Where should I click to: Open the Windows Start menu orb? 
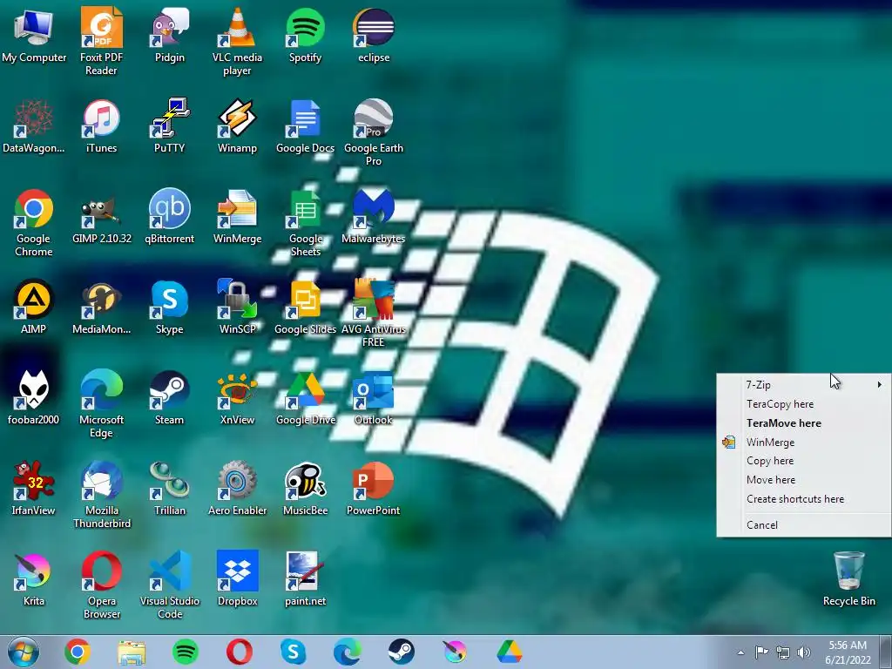tap(24, 652)
